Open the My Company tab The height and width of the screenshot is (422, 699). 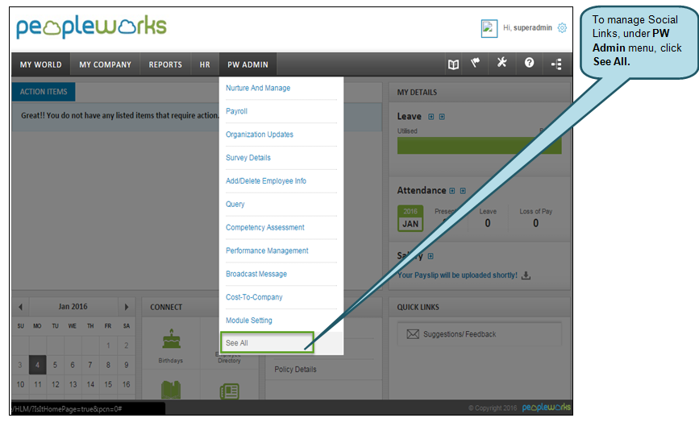click(x=105, y=64)
